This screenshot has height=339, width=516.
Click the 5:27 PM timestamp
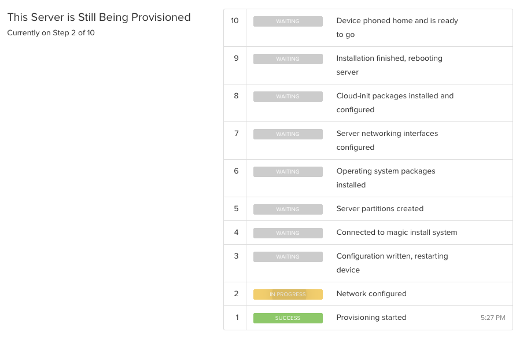(493, 318)
